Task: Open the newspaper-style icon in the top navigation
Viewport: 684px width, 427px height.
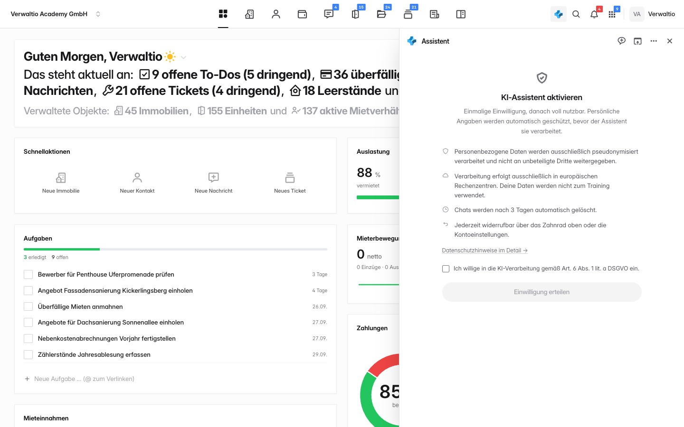Action: 434,14
